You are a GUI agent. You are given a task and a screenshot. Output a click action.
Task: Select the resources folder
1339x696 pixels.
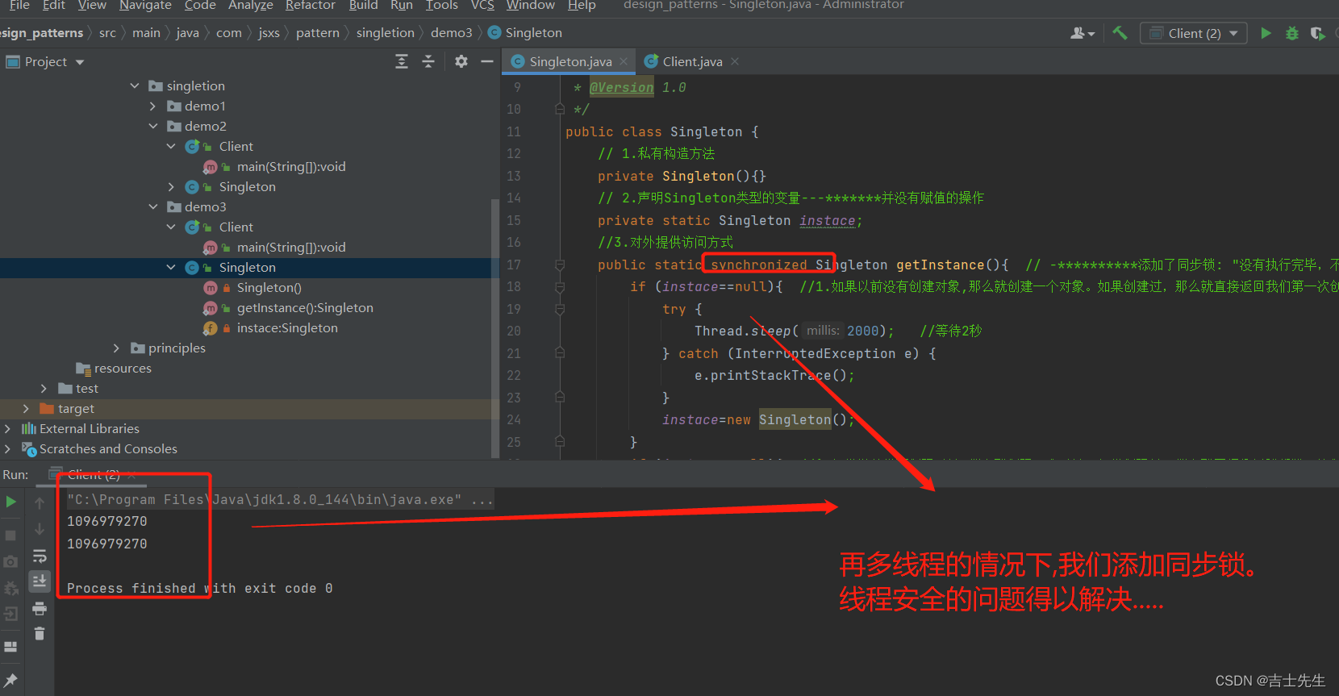123,368
